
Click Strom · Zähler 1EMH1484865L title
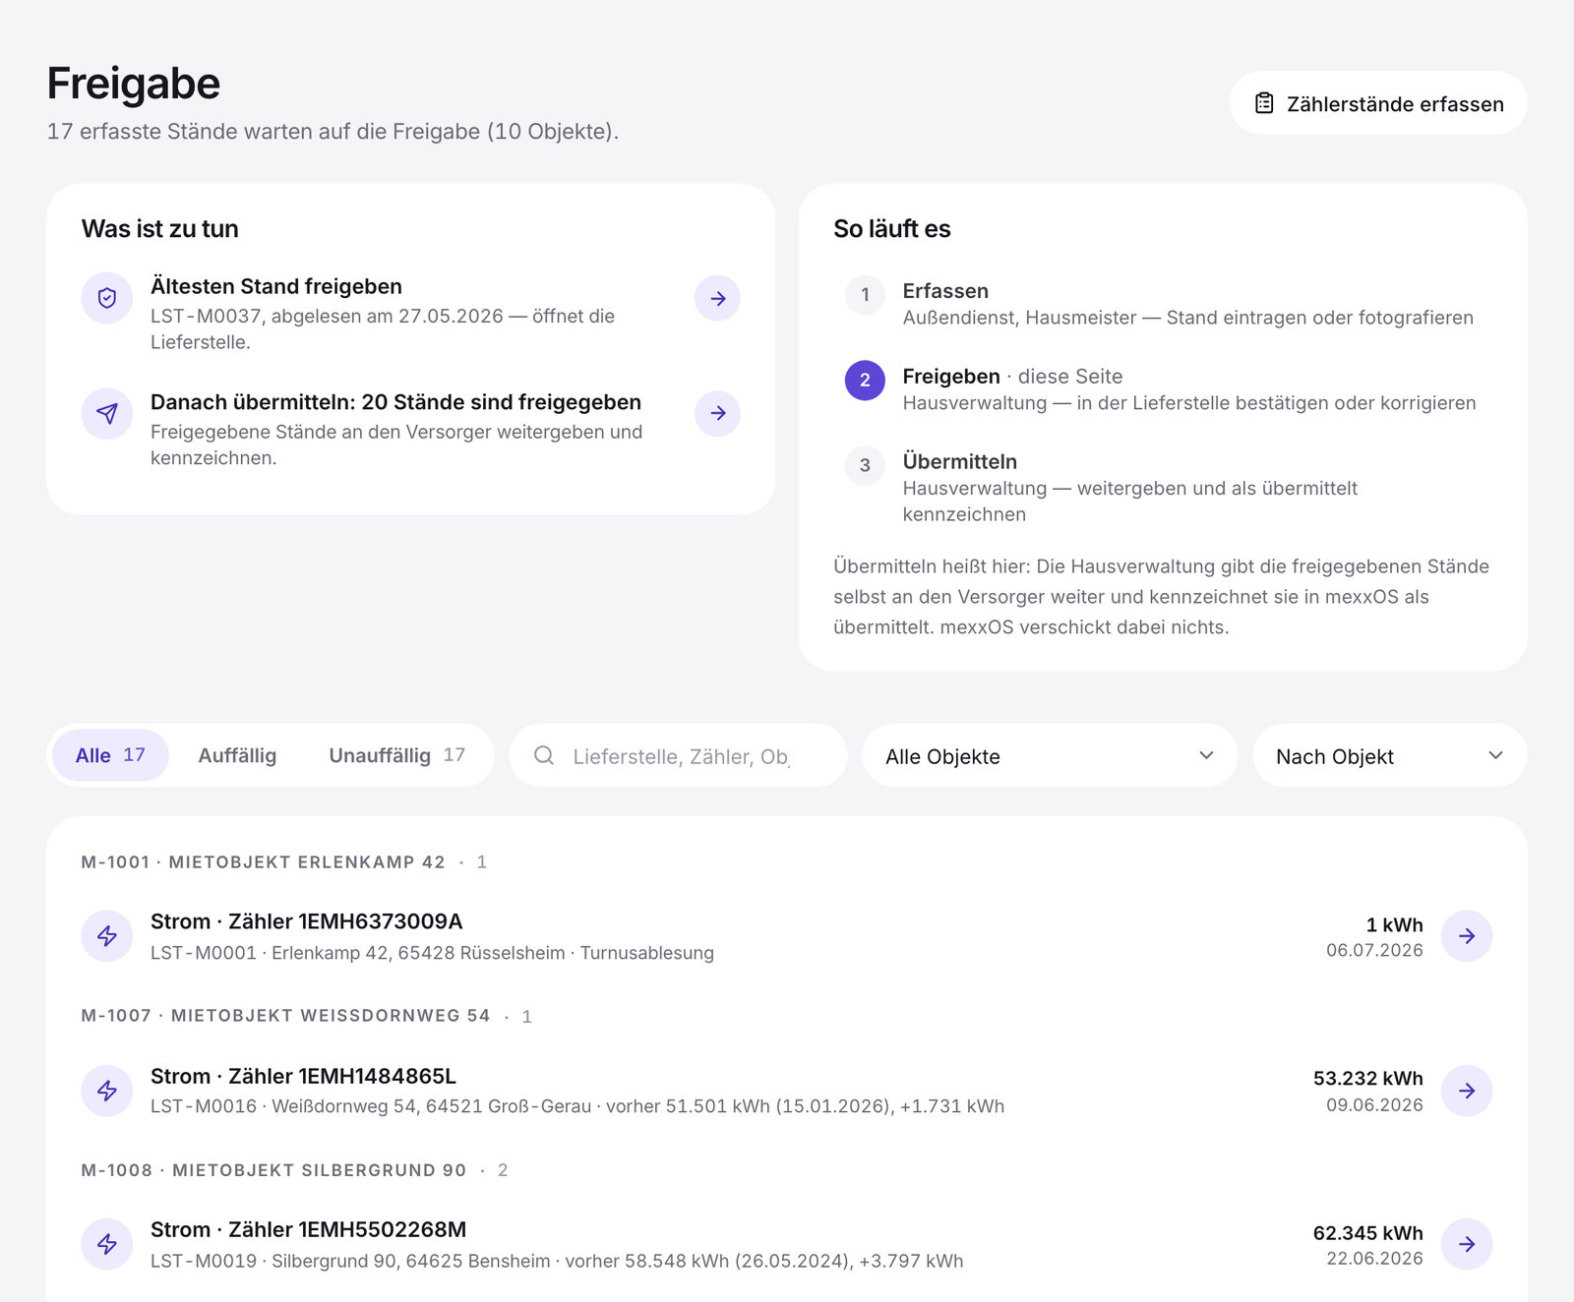(x=303, y=1076)
